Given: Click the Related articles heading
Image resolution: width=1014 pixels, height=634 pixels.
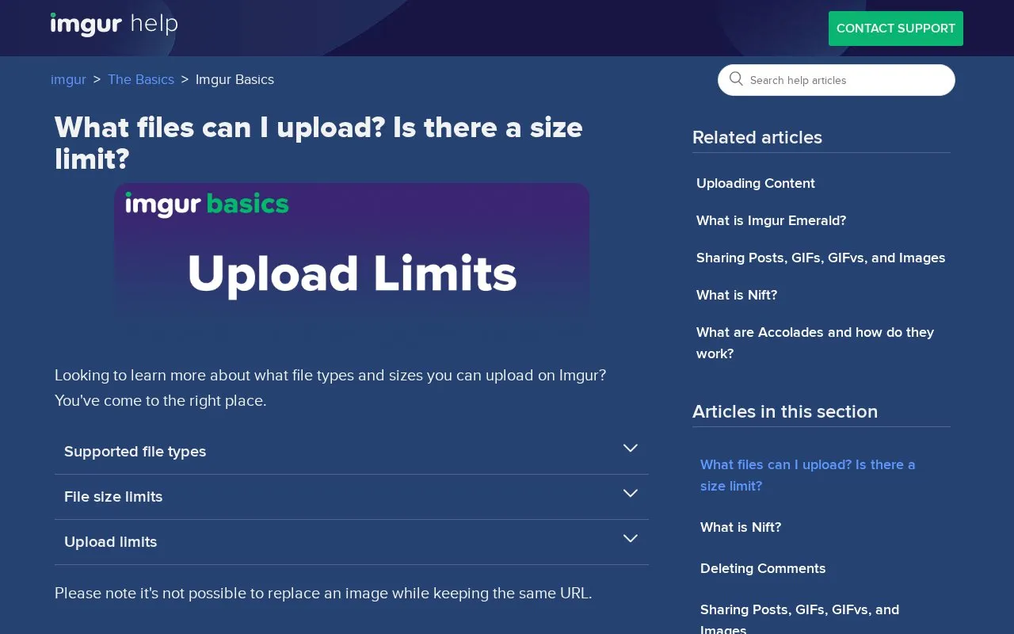Looking at the screenshot, I should 757,137.
